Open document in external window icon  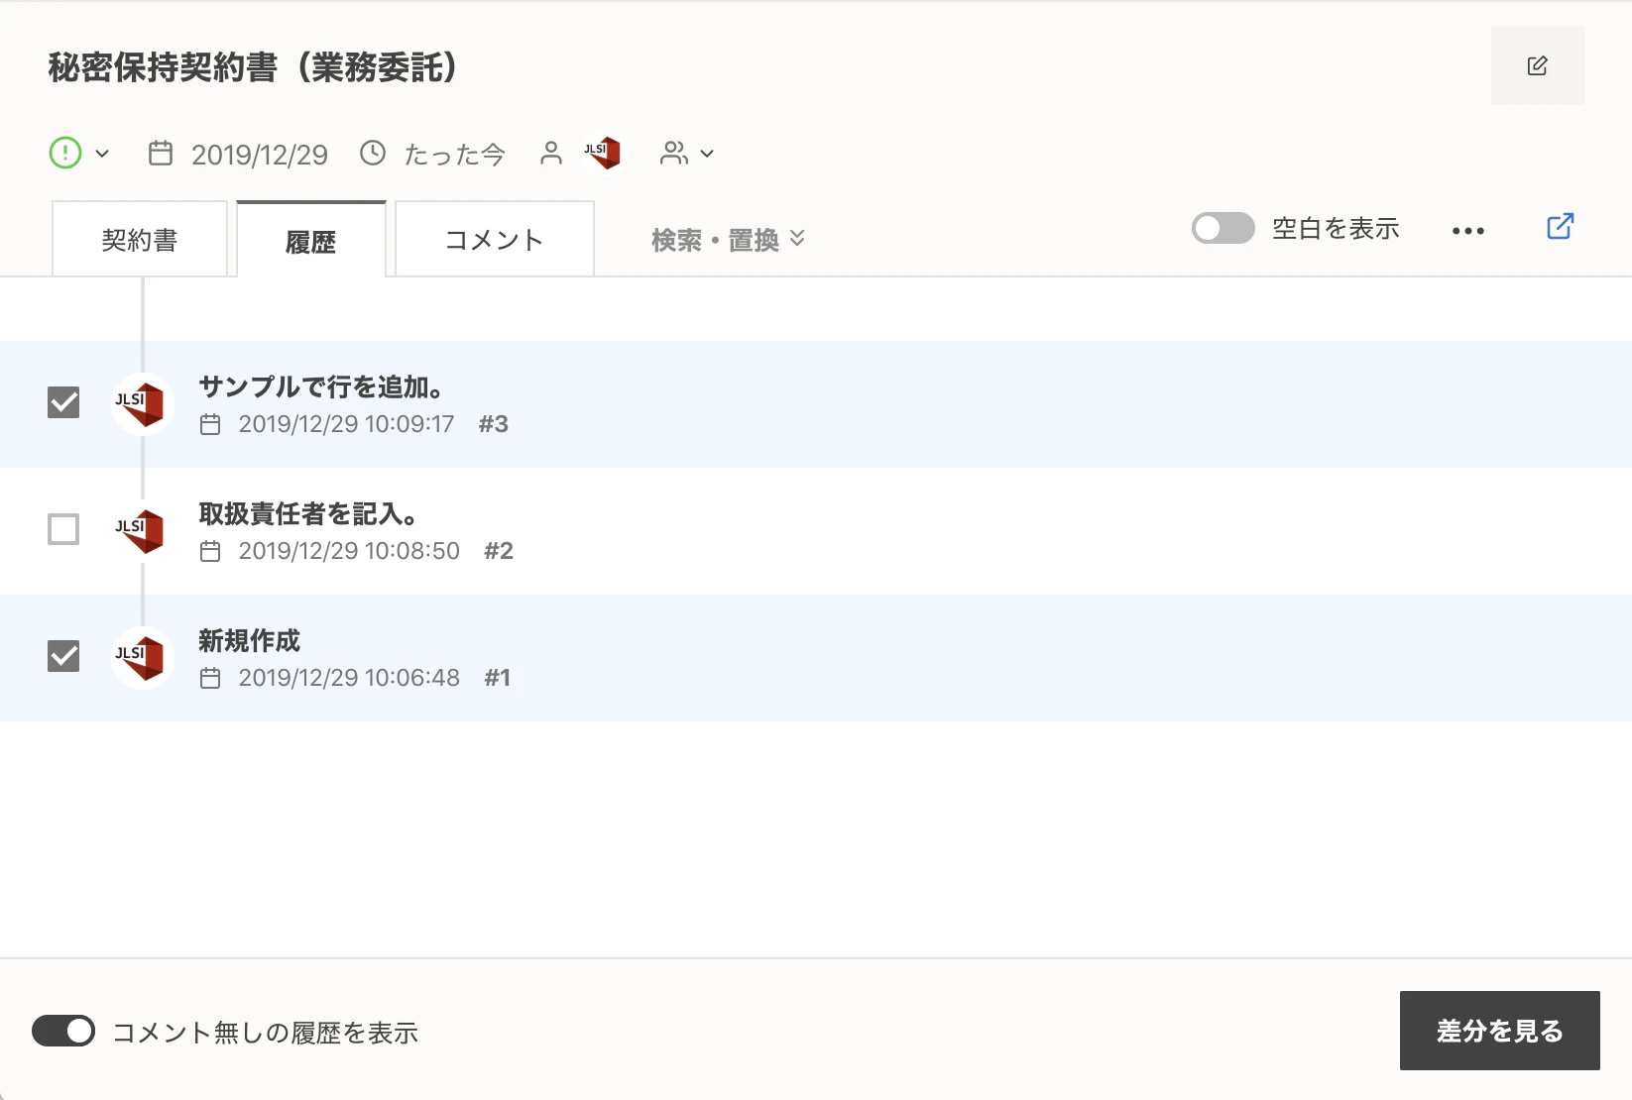click(1560, 227)
